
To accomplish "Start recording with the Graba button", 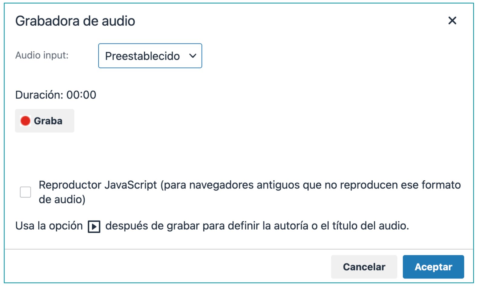I will pyautogui.click(x=45, y=121).
